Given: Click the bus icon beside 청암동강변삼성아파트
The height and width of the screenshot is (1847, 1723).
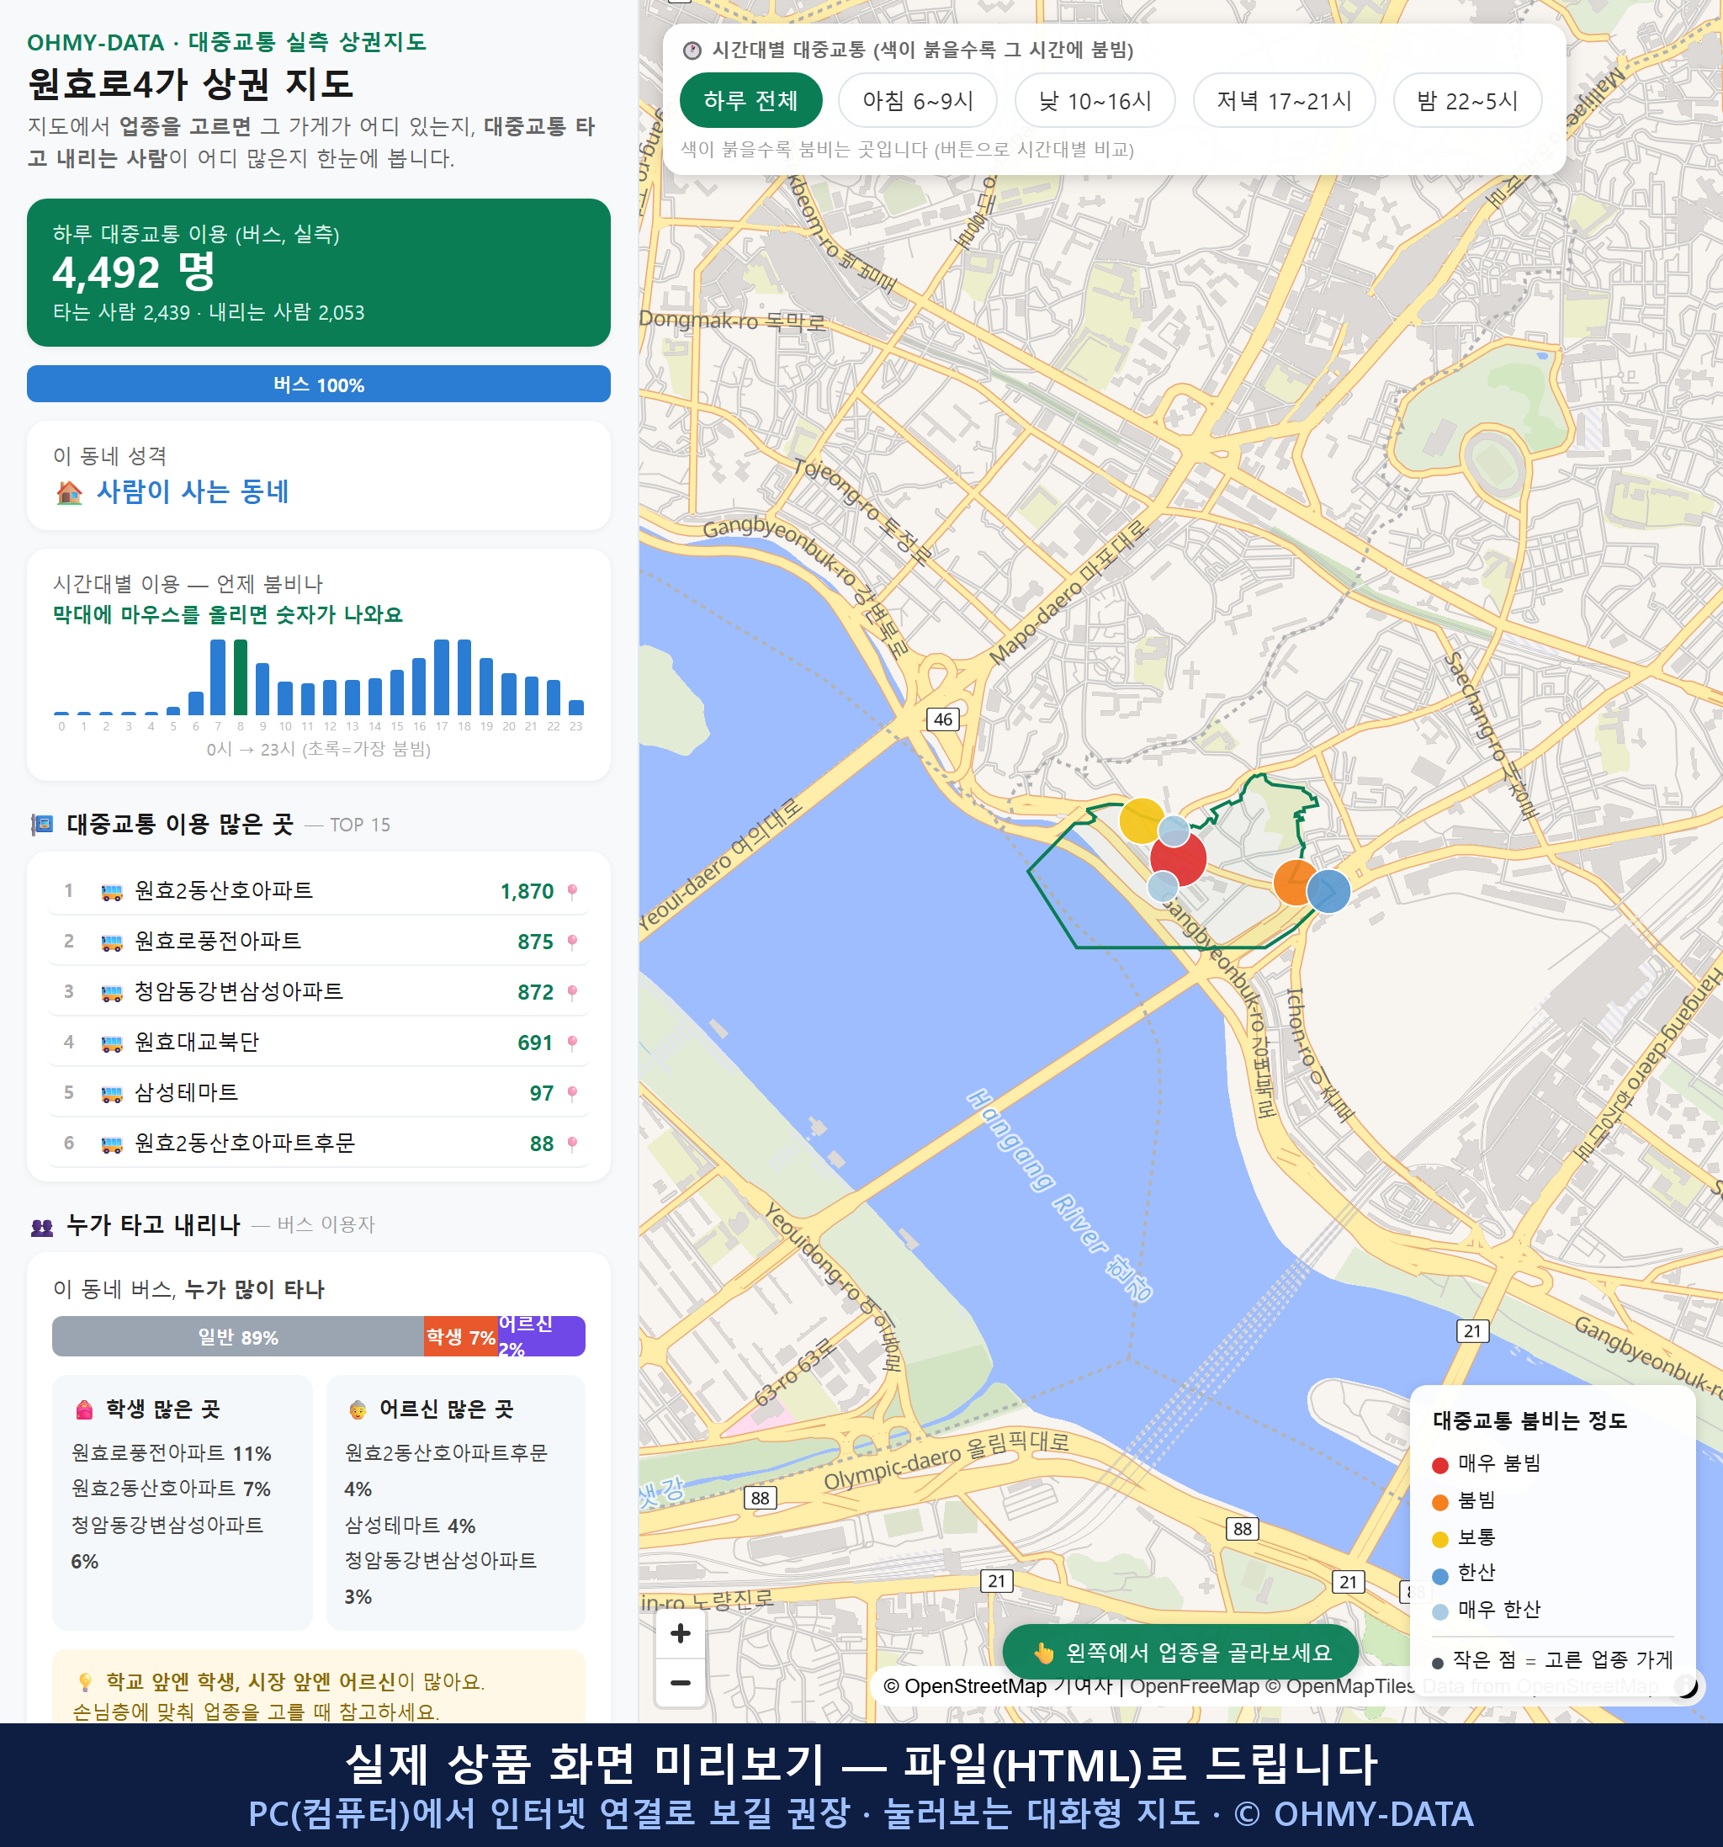Looking at the screenshot, I should (x=111, y=993).
